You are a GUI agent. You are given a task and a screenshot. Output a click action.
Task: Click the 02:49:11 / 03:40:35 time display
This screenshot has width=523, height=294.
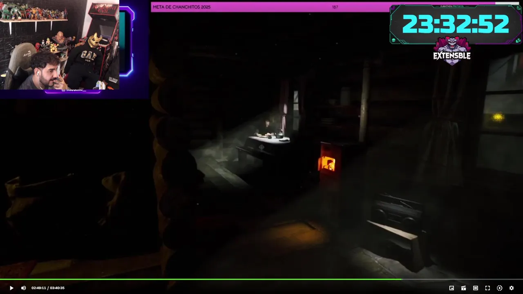tap(48, 288)
